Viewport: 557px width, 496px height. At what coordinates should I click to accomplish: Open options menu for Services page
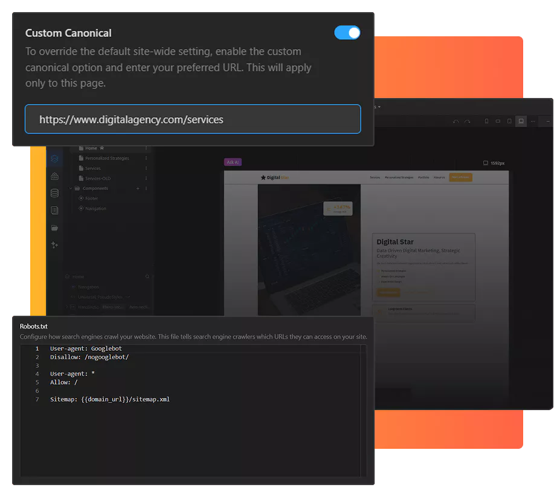pos(146,168)
